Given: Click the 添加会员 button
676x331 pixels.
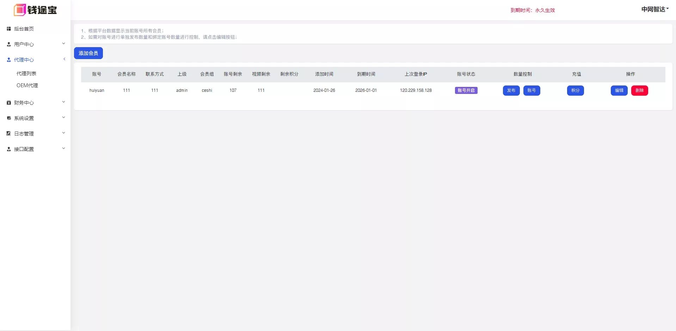Looking at the screenshot, I should point(88,53).
